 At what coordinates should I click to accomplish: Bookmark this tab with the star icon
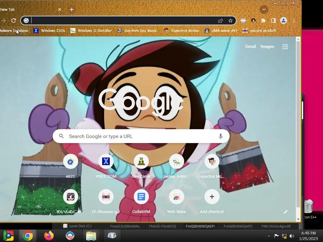231,20
